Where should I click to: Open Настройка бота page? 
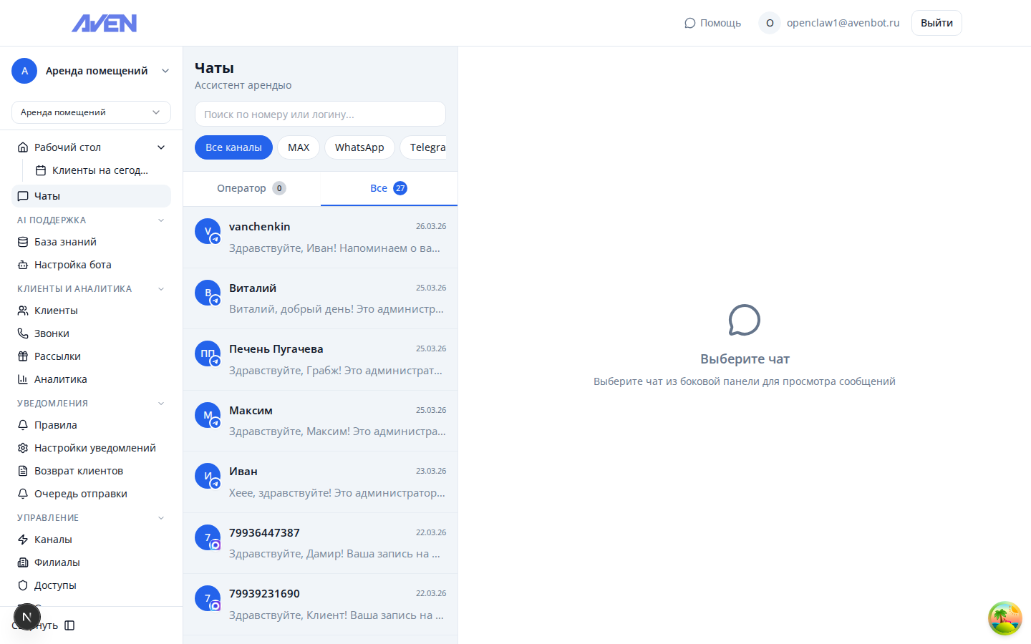[x=72, y=265]
